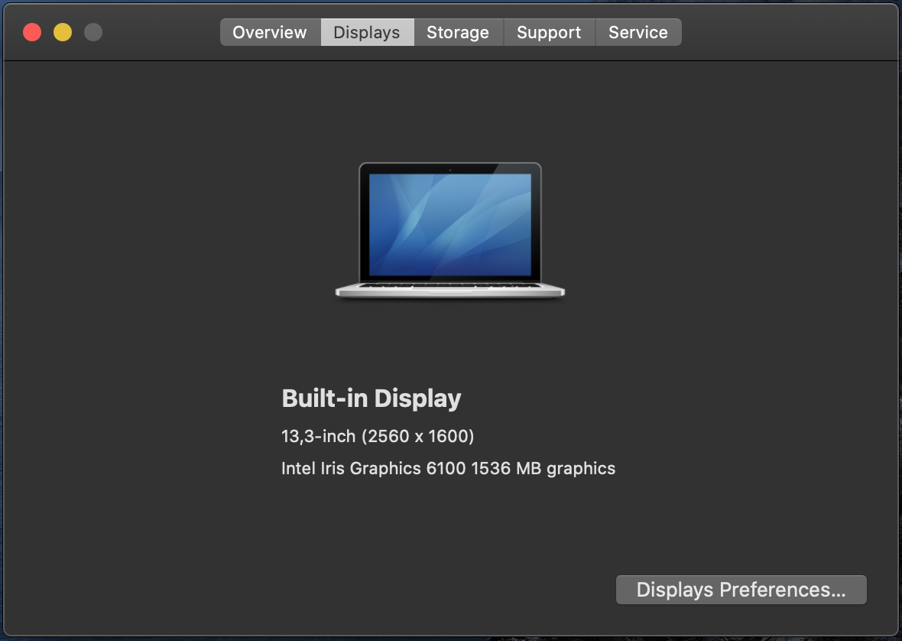Click empty title bar left of Overview tab
This screenshot has height=641, width=902.
click(x=161, y=32)
